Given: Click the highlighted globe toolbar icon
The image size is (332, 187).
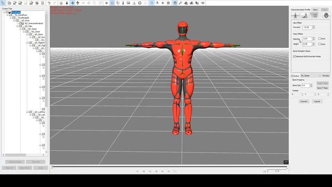Looking at the screenshot, I should (x=175, y=3).
